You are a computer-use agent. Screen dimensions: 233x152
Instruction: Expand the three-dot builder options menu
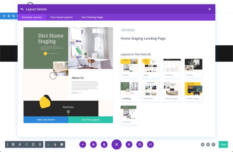point(7,144)
